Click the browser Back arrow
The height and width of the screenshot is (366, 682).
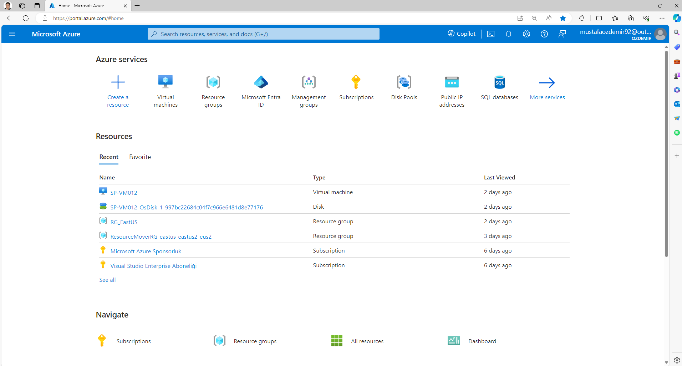(10, 18)
